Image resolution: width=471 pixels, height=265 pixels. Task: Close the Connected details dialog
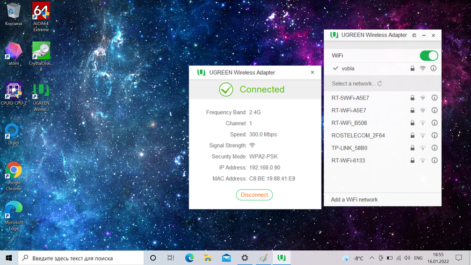pyautogui.click(x=313, y=72)
